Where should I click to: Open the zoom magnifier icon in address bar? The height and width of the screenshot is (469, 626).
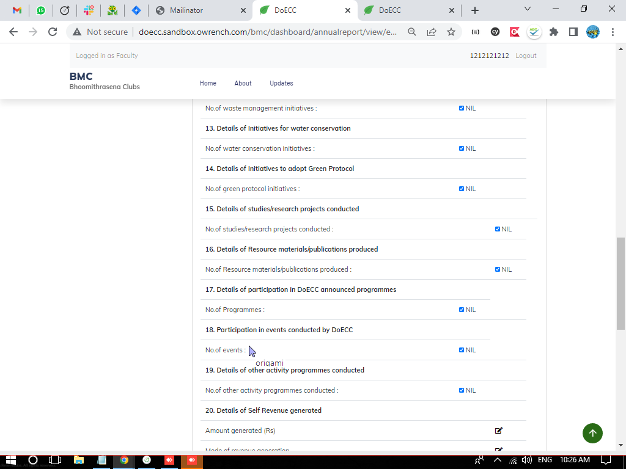point(412,32)
